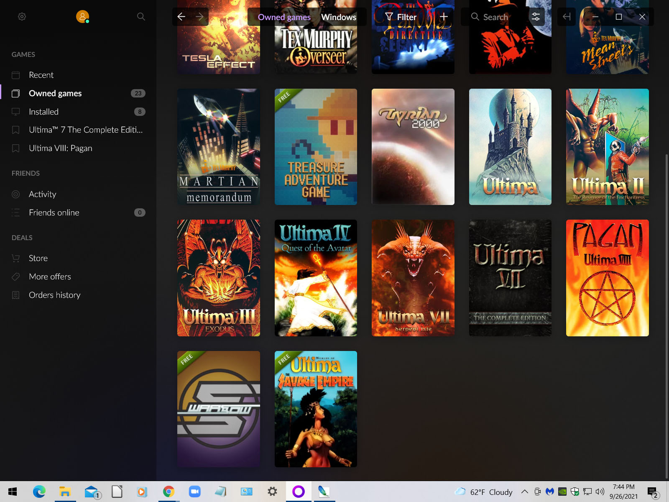Click the Activity target icon

[16, 194]
